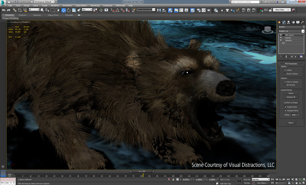Open the Graph Editors menu
The image size is (306, 185).
pyautogui.click(x=81, y=6)
